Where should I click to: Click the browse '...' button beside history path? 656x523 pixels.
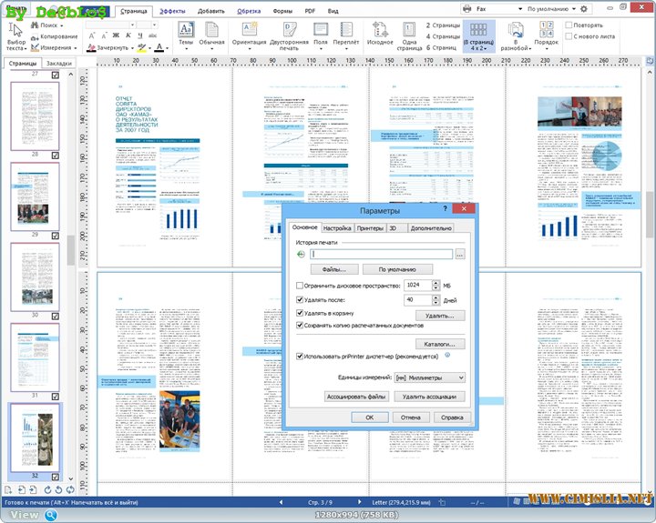click(460, 255)
